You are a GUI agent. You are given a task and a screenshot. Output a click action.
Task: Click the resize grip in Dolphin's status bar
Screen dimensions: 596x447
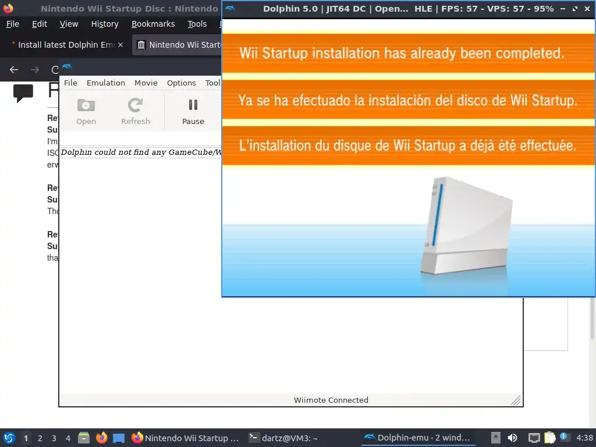click(516, 400)
